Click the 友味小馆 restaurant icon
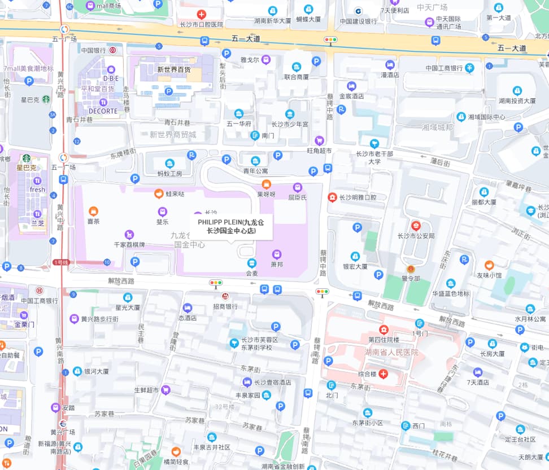The height and width of the screenshot is (470, 549). tap(489, 265)
